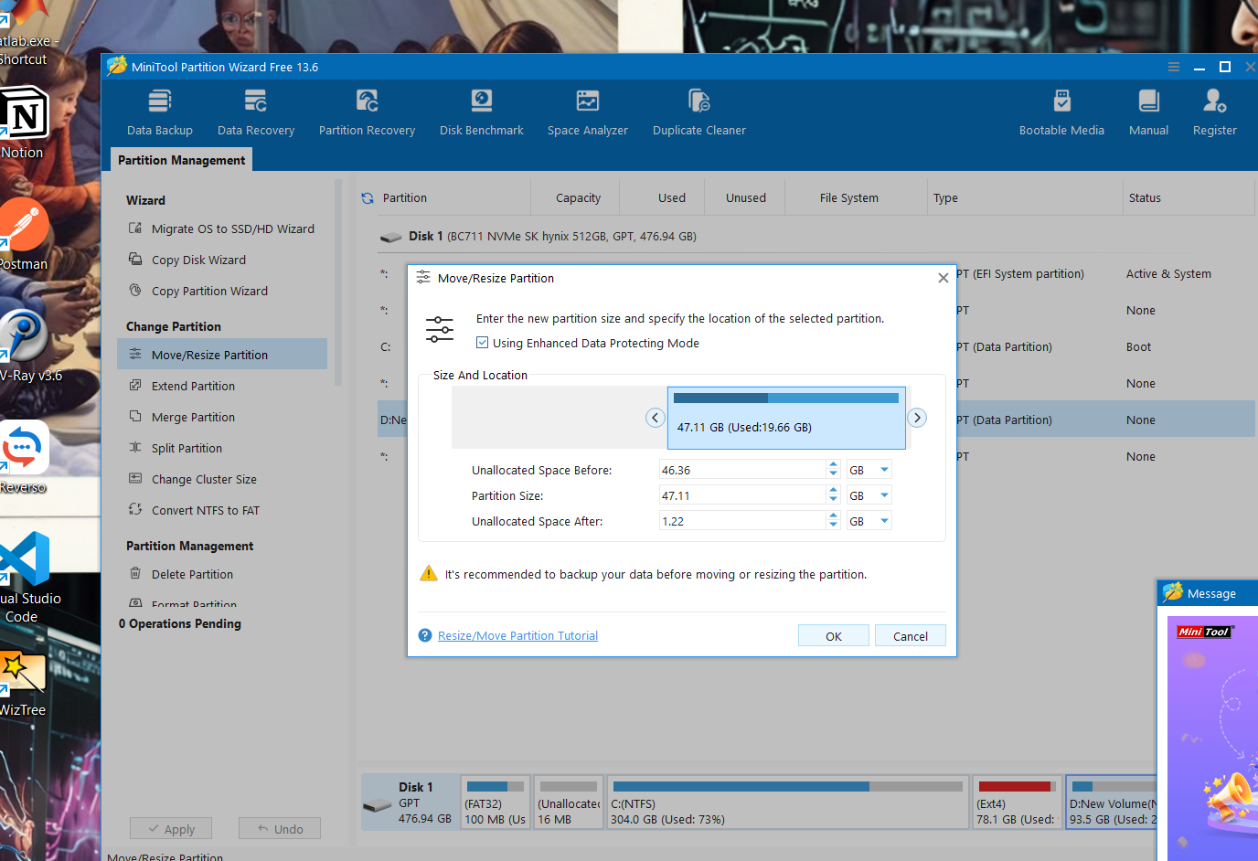Screen dimensions: 1258x861
Task: Launch Duplicate Cleaner
Action: [699, 112]
